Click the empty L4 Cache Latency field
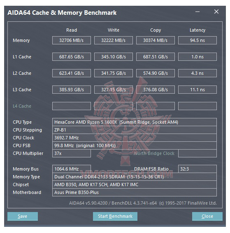 click(197, 106)
